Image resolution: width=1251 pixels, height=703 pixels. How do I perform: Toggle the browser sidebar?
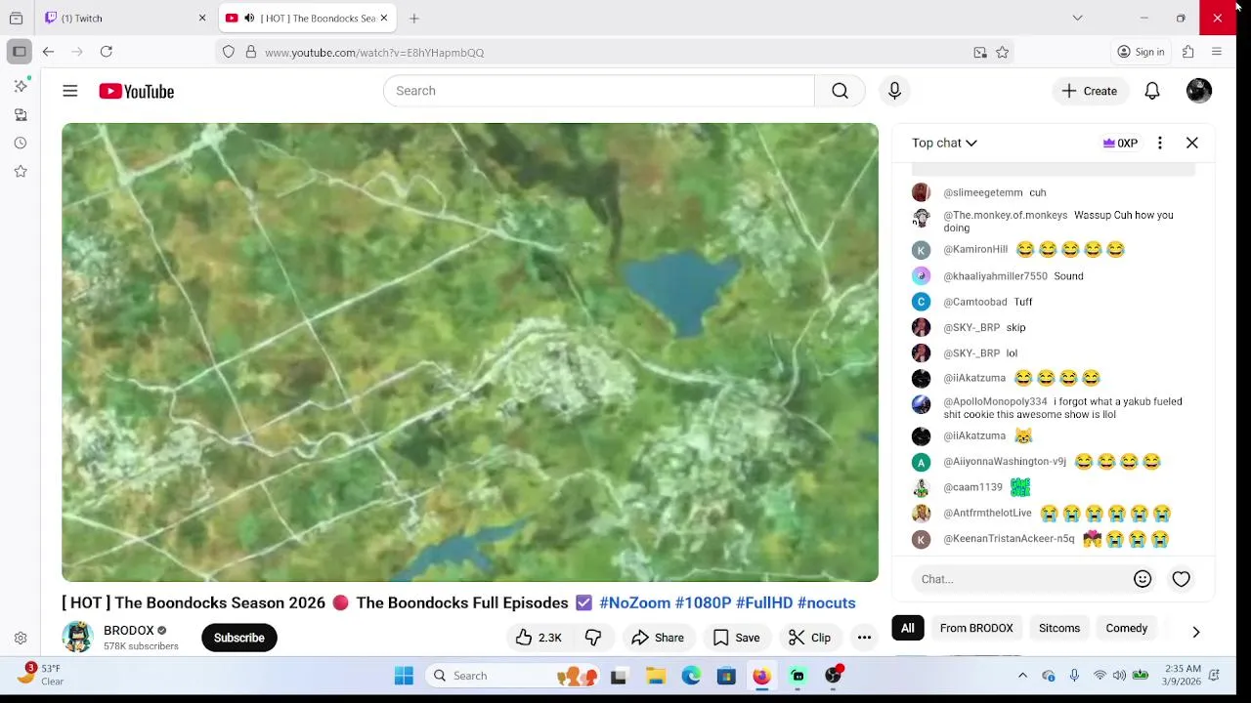[x=19, y=52]
